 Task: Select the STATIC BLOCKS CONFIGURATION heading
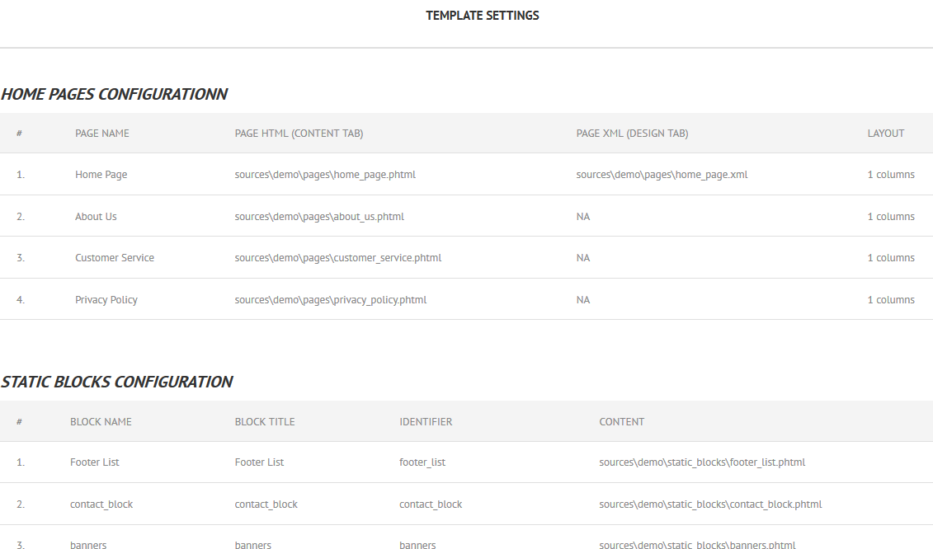[116, 382]
